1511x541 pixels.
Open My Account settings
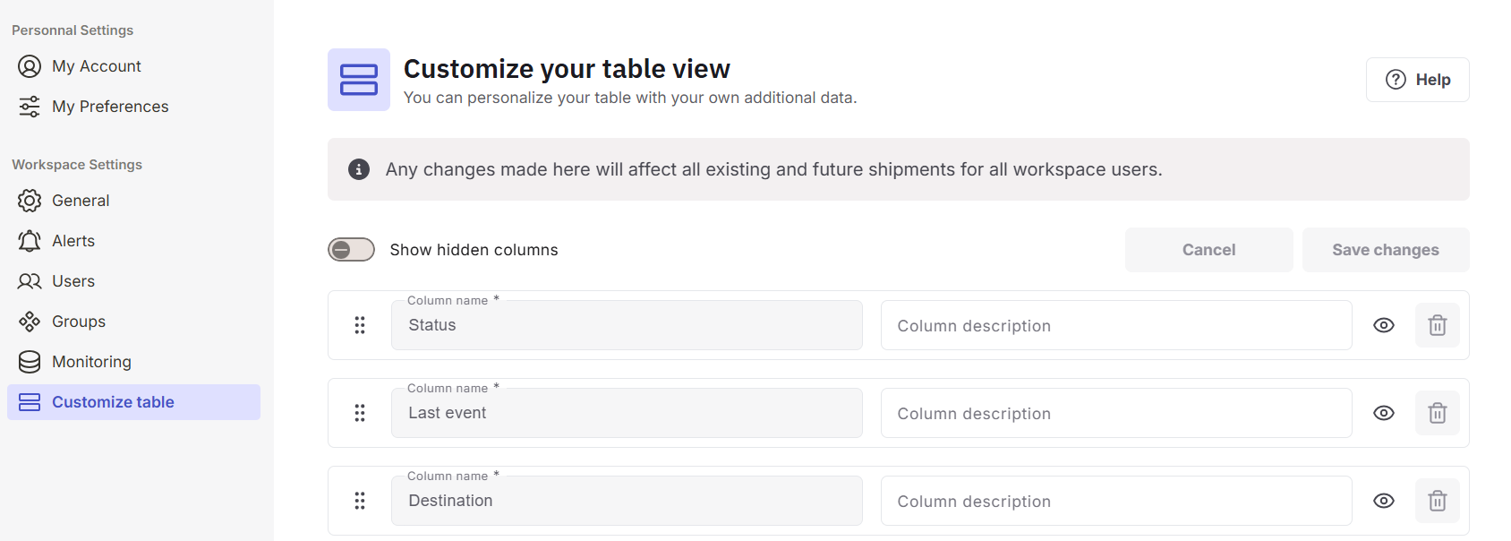pyautogui.click(x=96, y=66)
